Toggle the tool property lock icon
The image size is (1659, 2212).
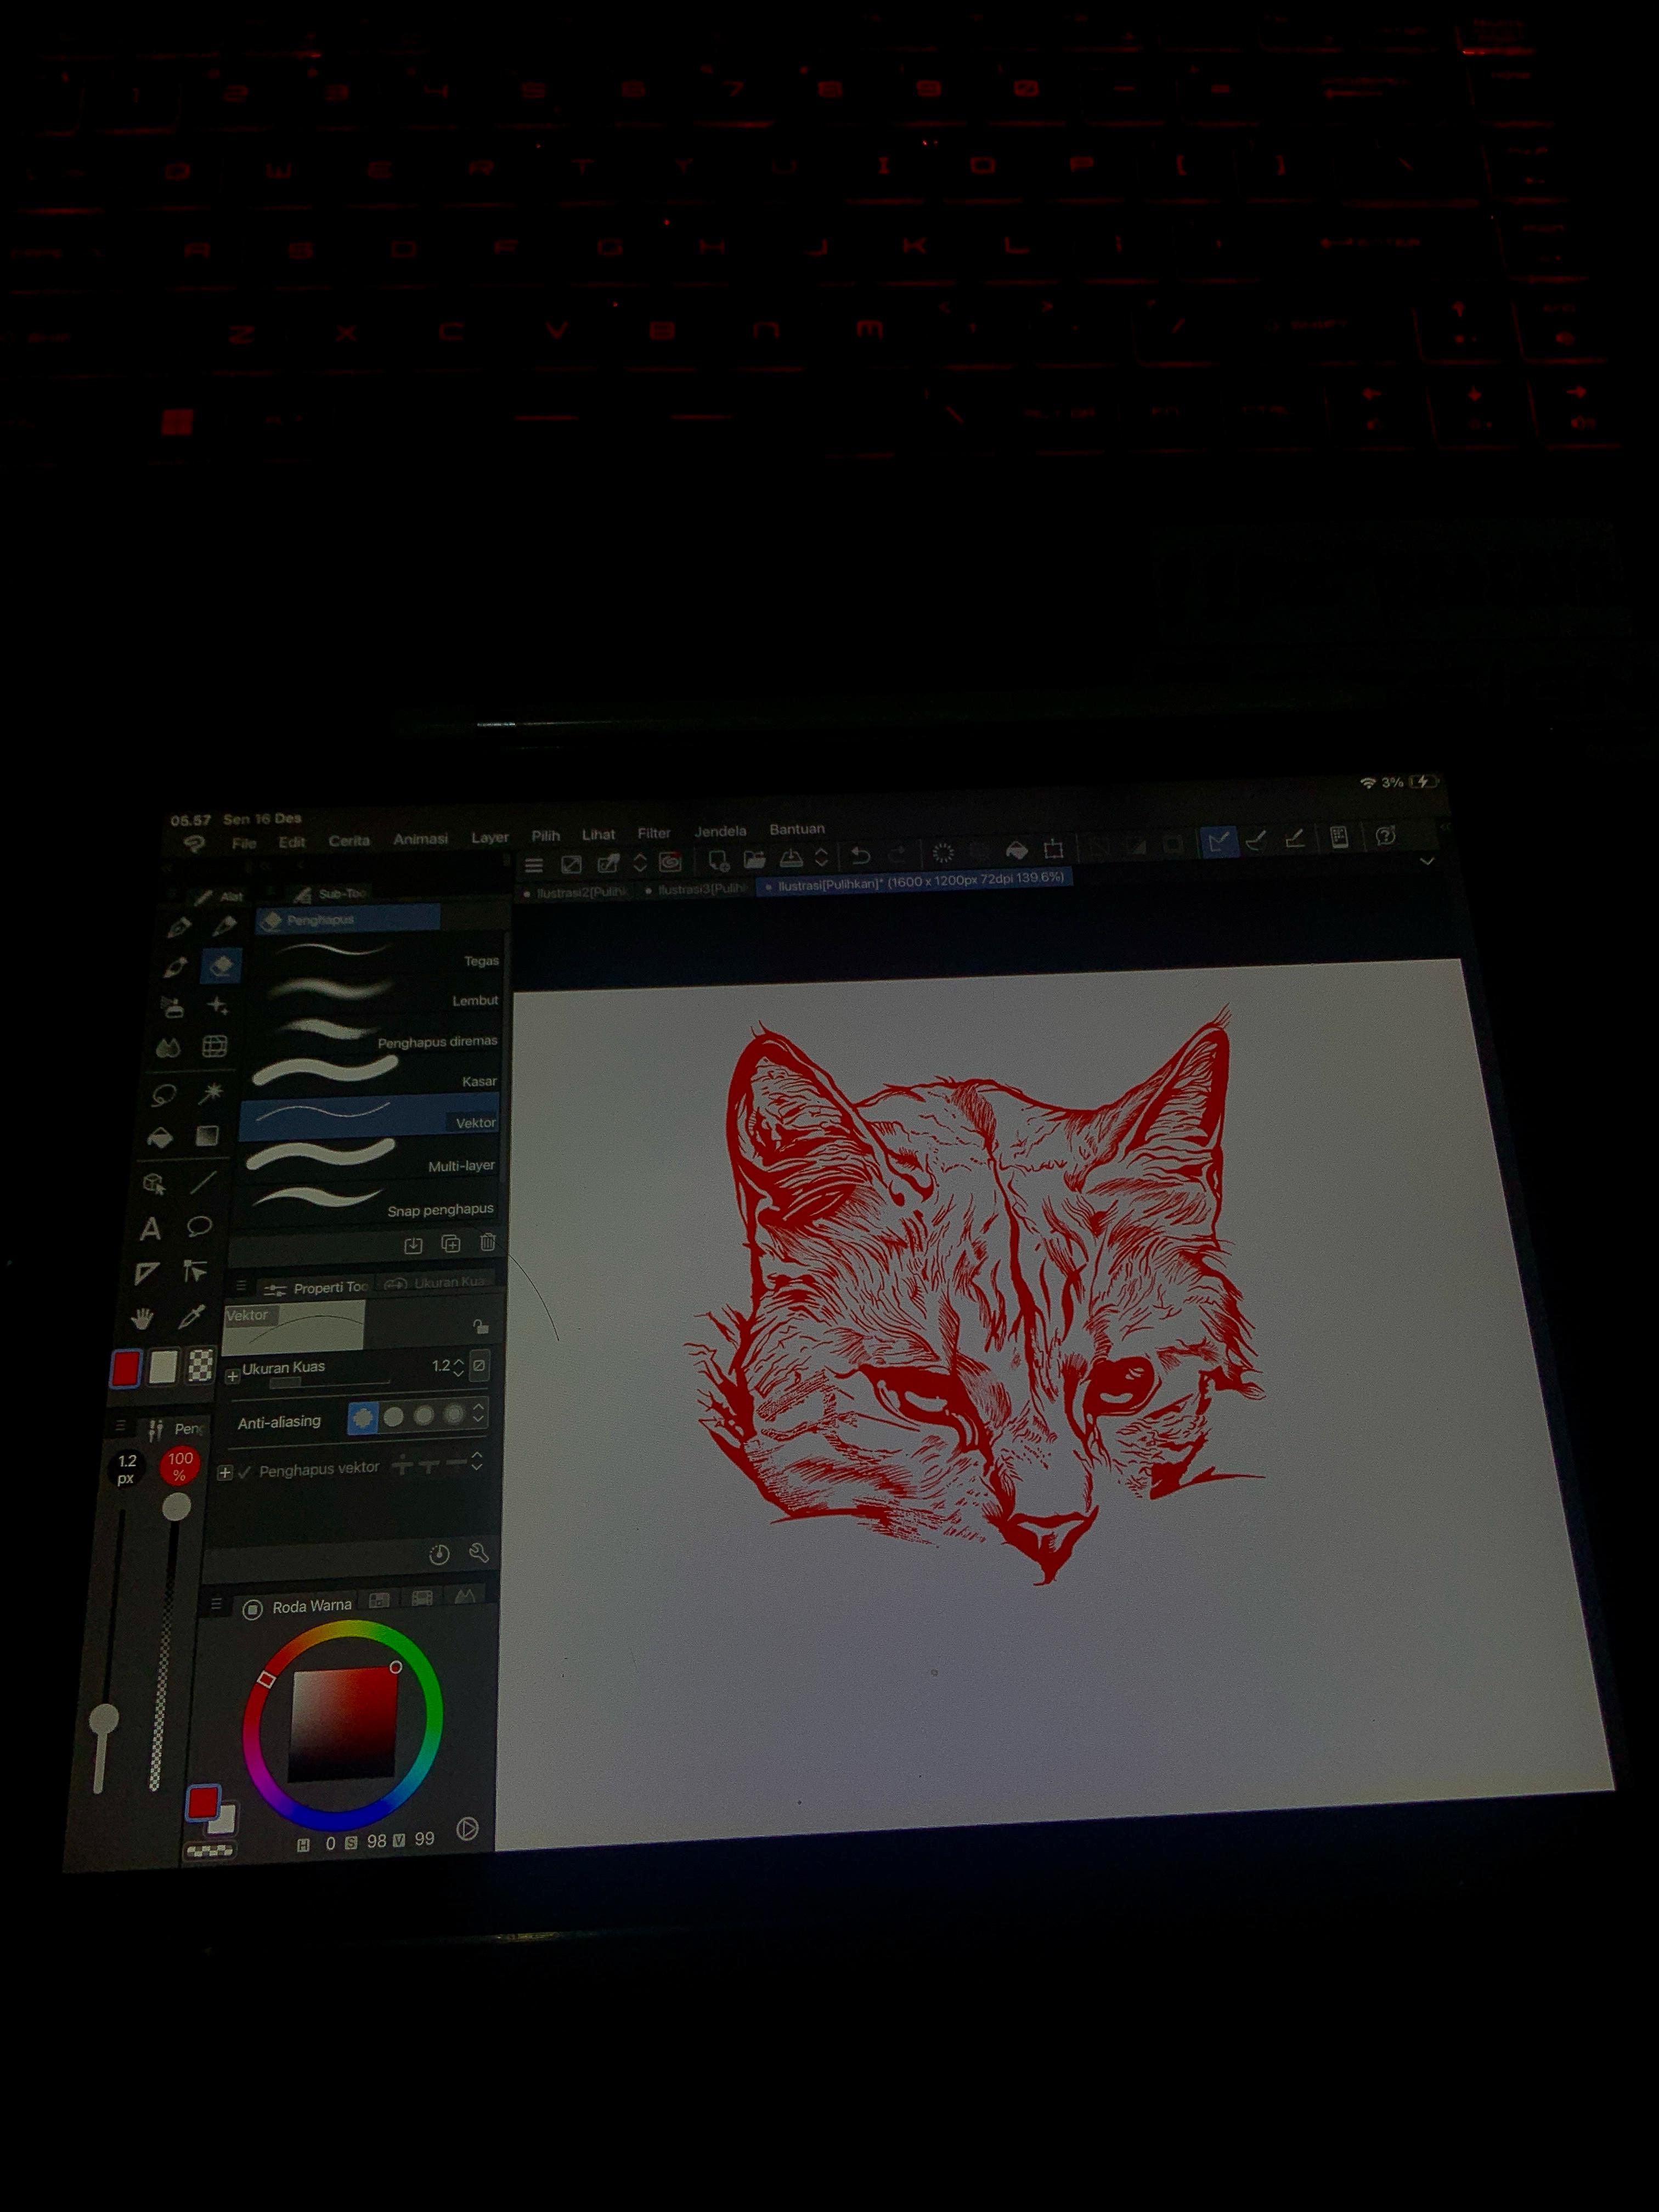(x=480, y=1327)
